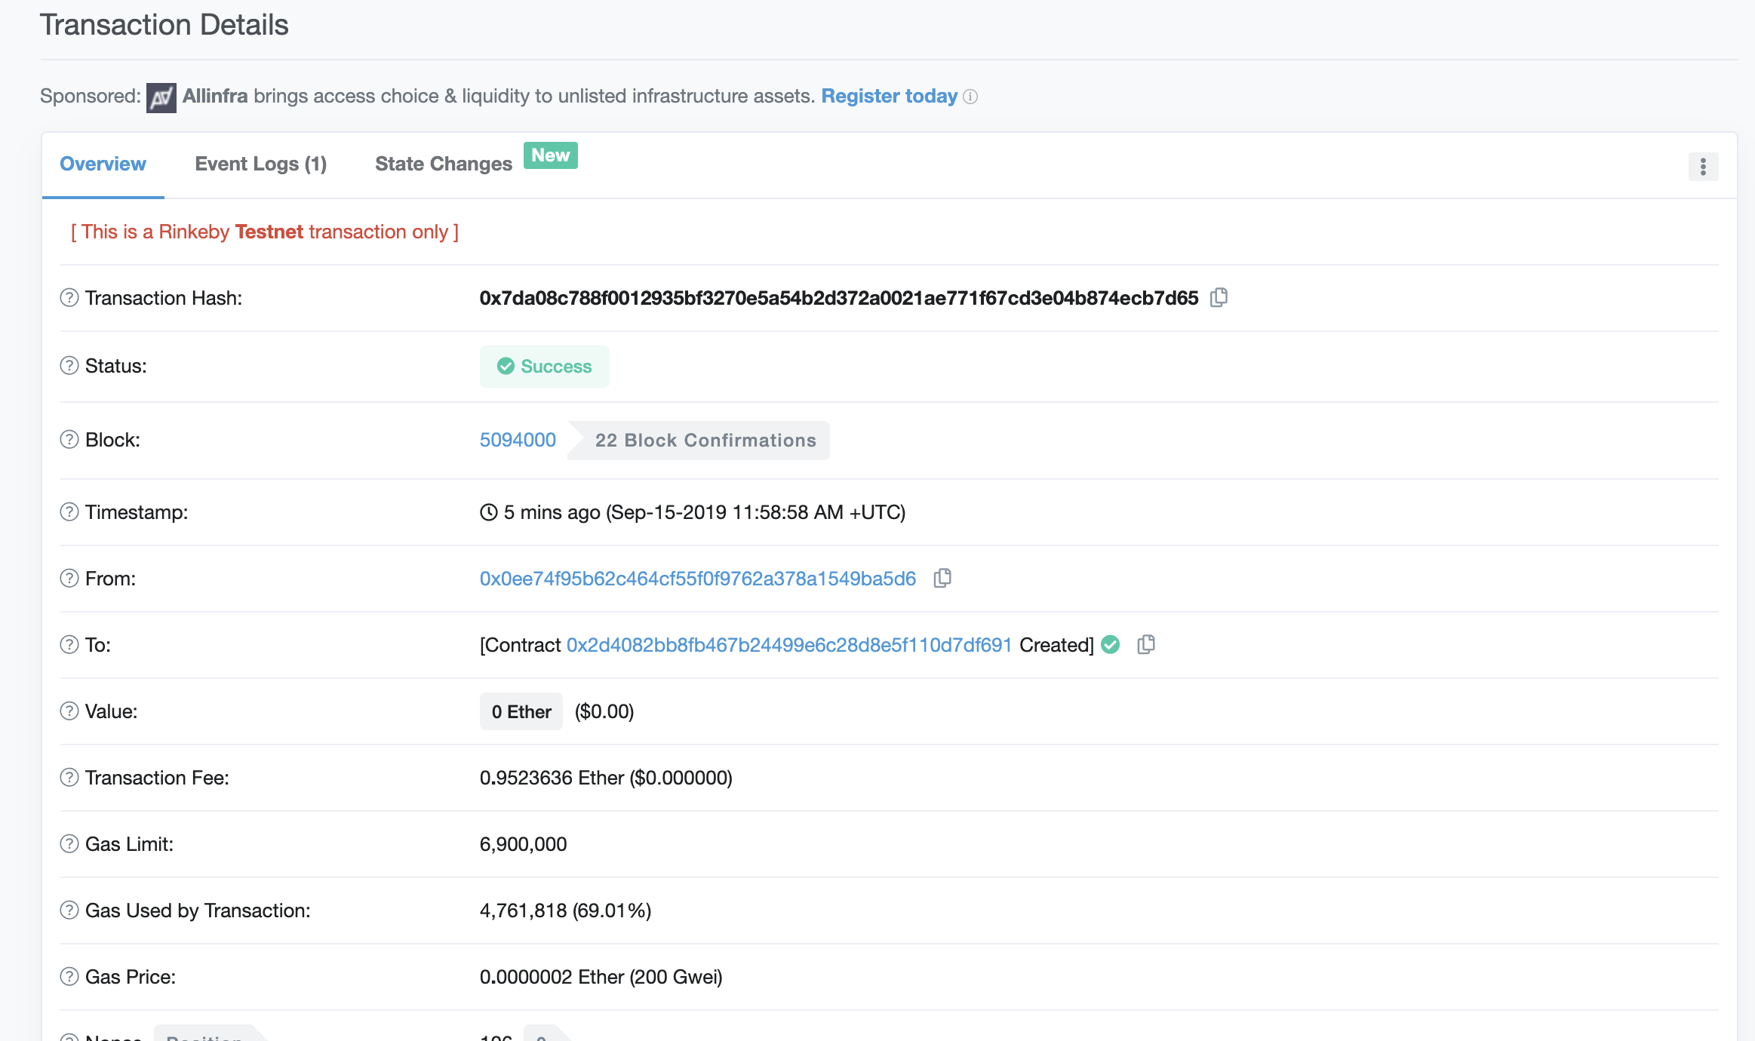The width and height of the screenshot is (1755, 1041).
Task: Click the green verified contract checkmark
Action: pyautogui.click(x=1111, y=645)
